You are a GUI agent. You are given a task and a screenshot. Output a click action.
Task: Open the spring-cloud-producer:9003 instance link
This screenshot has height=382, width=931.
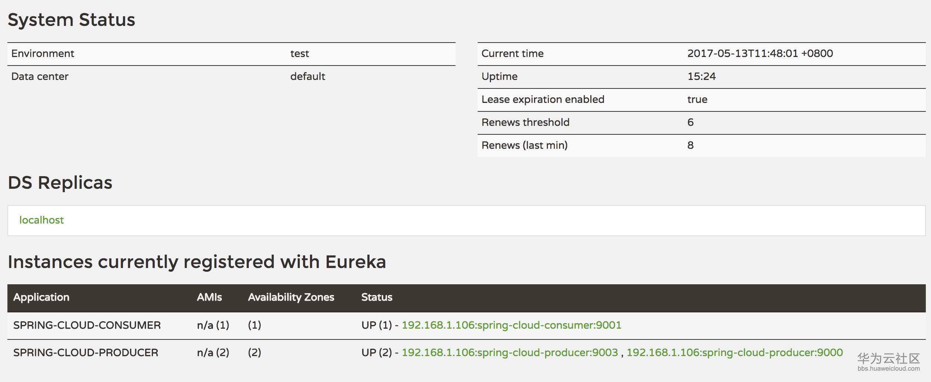[x=510, y=353]
